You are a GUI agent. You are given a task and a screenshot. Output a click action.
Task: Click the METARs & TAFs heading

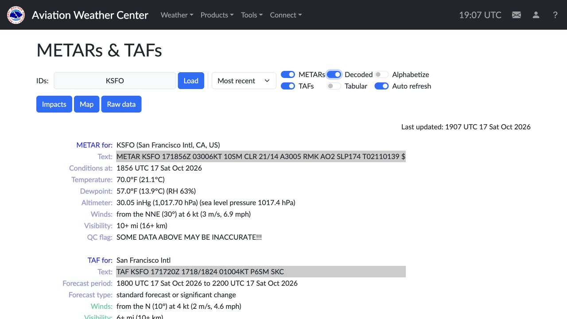coord(99,51)
